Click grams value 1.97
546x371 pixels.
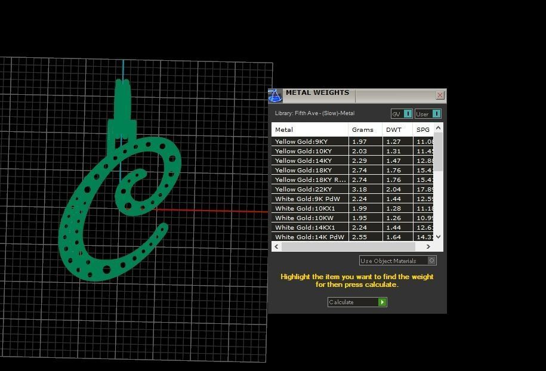(359, 141)
